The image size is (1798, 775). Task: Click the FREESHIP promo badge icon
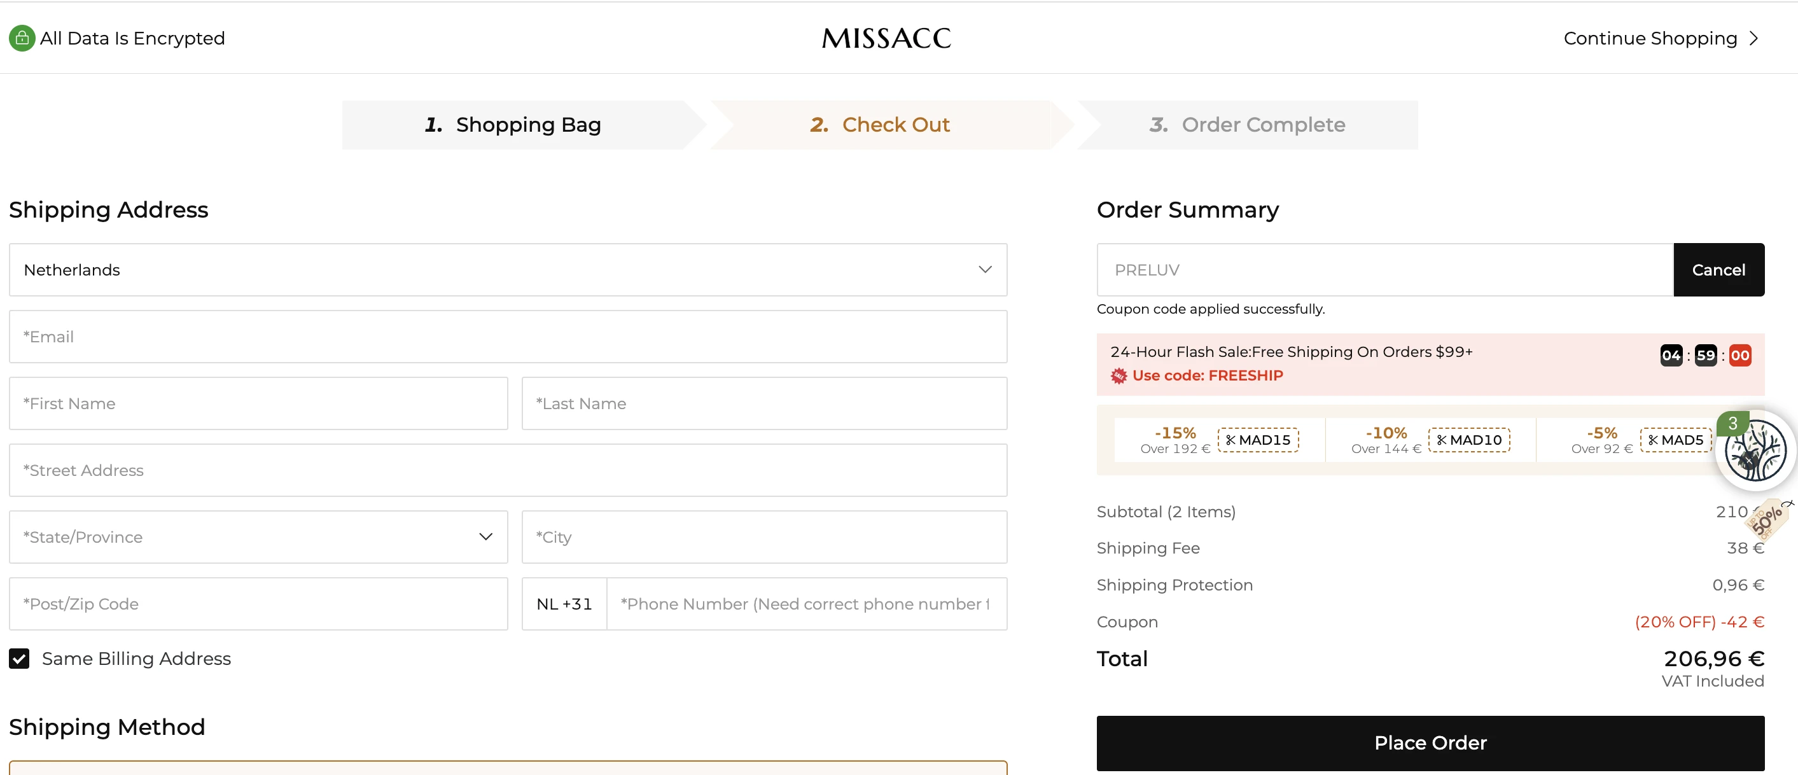[1119, 375]
